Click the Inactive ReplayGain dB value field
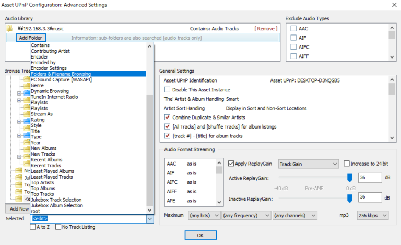 (x=370, y=197)
